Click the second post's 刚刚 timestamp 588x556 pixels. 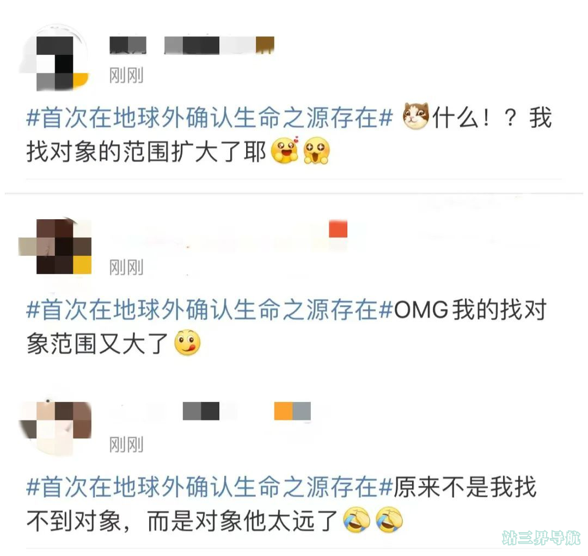pyautogui.click(x=126, y=268)
